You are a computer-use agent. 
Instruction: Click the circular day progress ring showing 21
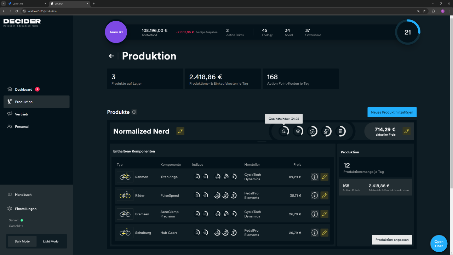point(407,32)
